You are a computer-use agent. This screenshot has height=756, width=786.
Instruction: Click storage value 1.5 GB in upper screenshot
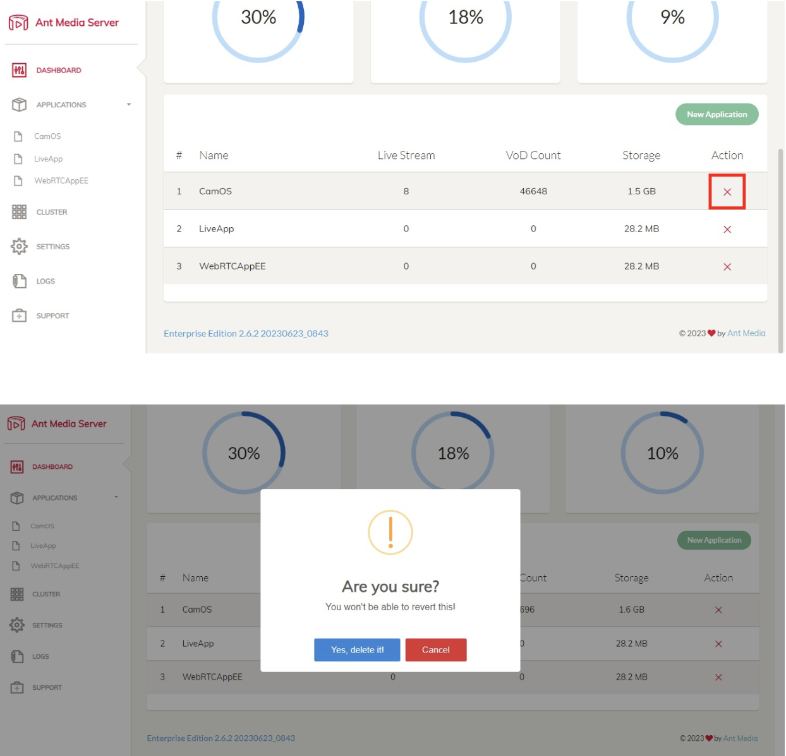coord(641,191)
